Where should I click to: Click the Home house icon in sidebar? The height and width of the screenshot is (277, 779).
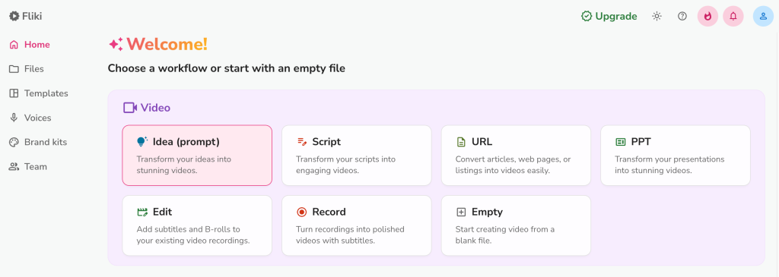pos(14,45)
